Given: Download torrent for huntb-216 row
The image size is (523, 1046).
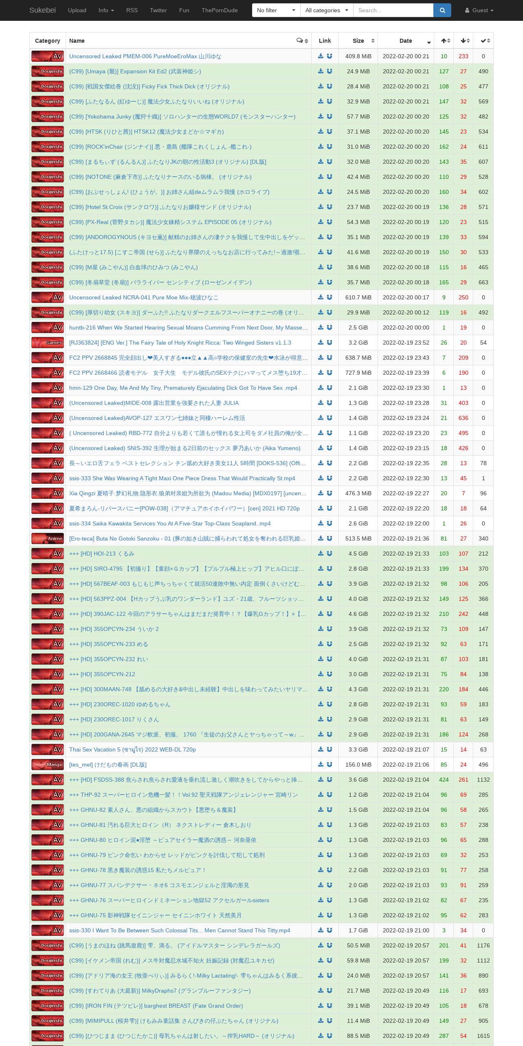Looking at the screenshot, I should [x=321, y=327].
